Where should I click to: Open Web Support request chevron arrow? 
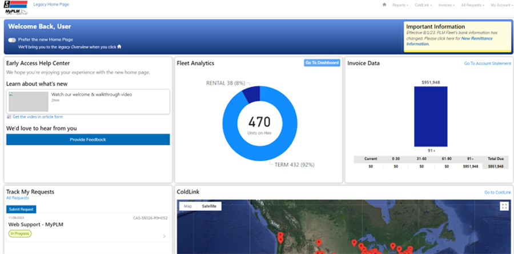pyautogui.click(x=164, y=236)
